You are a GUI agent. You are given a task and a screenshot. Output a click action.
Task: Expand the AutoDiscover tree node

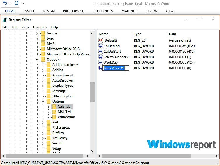pyautogui.click(x=43, y=81)
